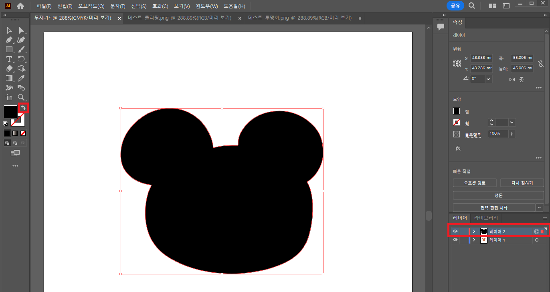Expand the opacity slider arrow
Viewport: 550px width, 292px height.
coord(512,134)
